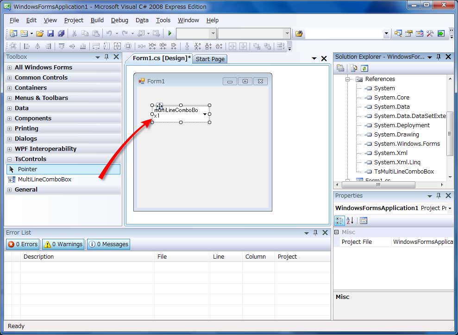This screenshot has height=335, width=458.
Task: Sort Error List by Description column header
Action: pos(88,256)
